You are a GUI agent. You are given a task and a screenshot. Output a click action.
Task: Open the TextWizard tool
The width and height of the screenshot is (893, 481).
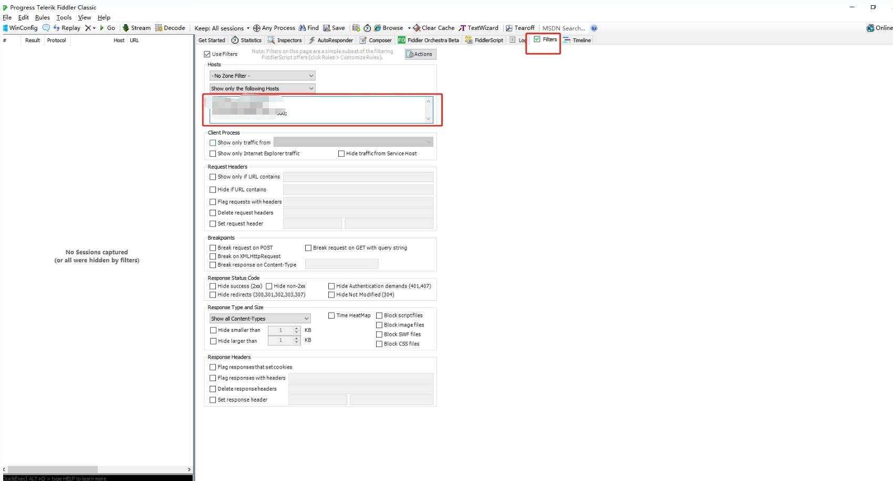[x=462, y=28]
